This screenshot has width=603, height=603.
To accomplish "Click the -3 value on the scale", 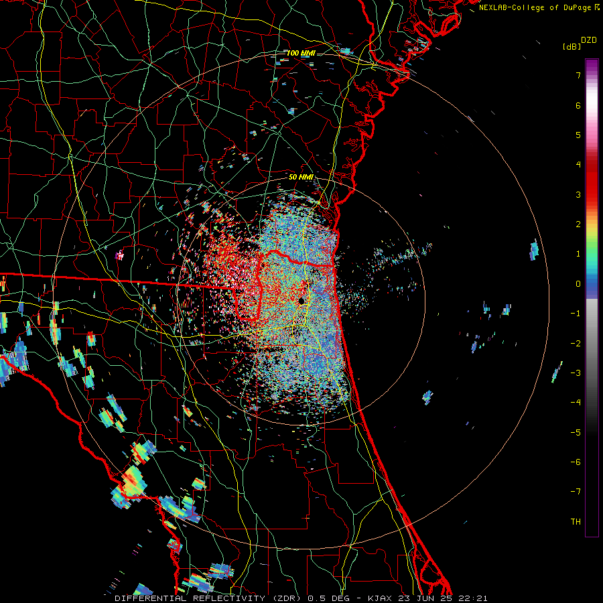I will pyautogui.click(x=576, y=373).
